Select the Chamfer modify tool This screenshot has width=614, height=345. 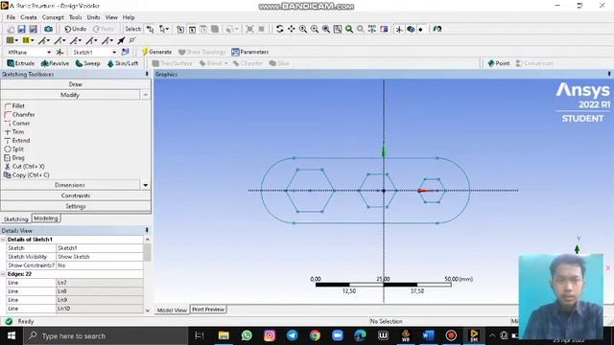(19, 115)
